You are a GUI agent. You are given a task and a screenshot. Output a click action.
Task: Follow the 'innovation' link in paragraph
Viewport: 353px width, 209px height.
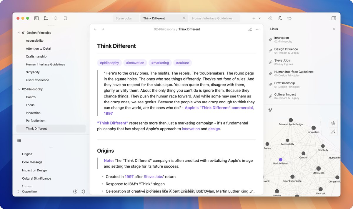tap(191, 129)
